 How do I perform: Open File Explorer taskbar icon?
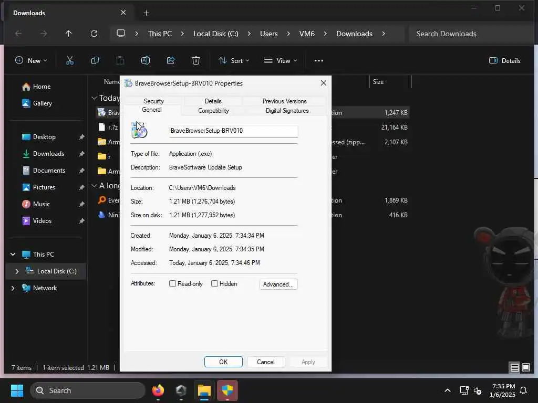click(204, 390)
